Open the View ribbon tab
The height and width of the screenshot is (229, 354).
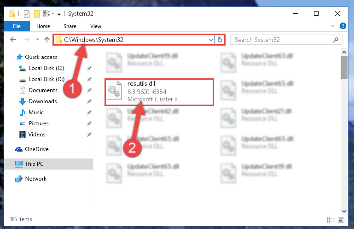[x=95, y=26]
